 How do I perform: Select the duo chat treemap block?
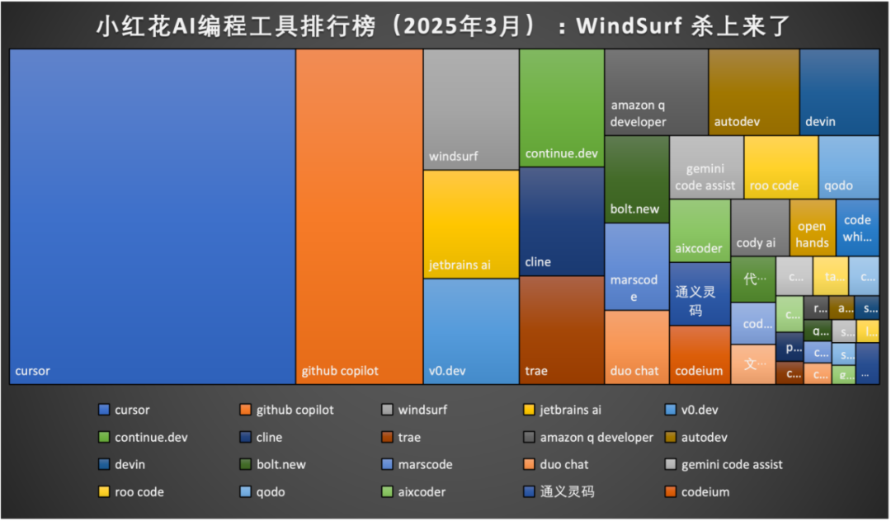click(x=637, y=347)
